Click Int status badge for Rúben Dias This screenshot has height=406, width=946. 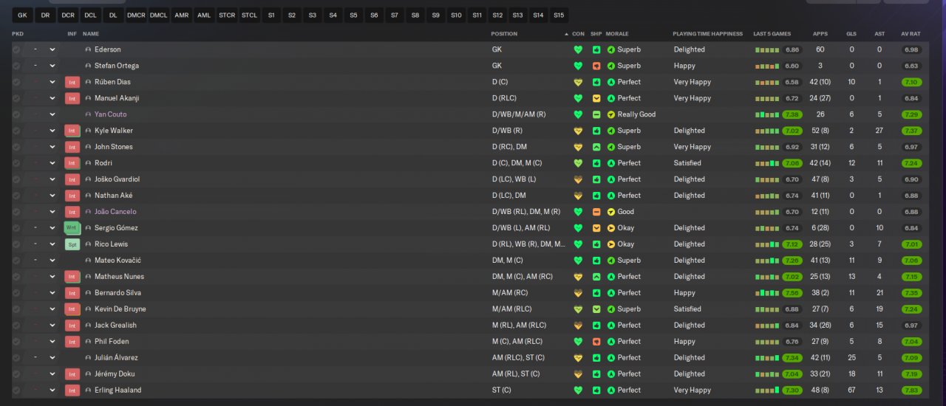pos(72,82)
